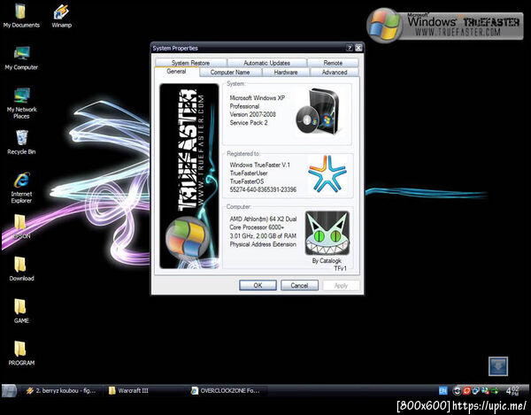Image resolution: width=531 pixels, height=415 pixels.
Task: Click the 'Core Processor 6000+' line
Action: pyautogui.click(x=257, y=227)
